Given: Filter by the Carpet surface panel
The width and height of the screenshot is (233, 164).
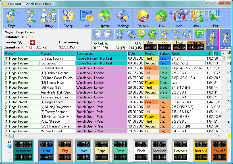Looking at the screenshot, I should pyautogui.click(x=102, y=151).
